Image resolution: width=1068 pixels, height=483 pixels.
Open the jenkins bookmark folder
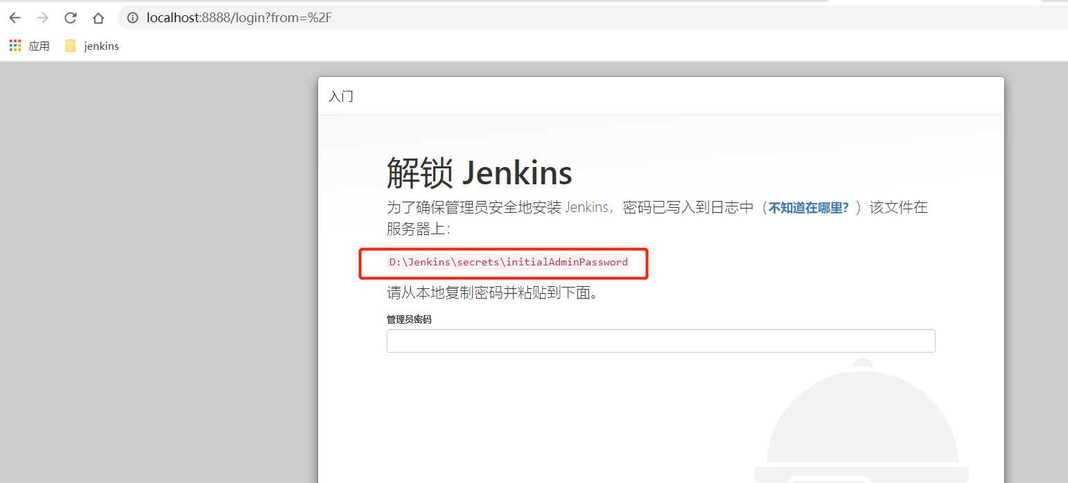pos(91,46)
